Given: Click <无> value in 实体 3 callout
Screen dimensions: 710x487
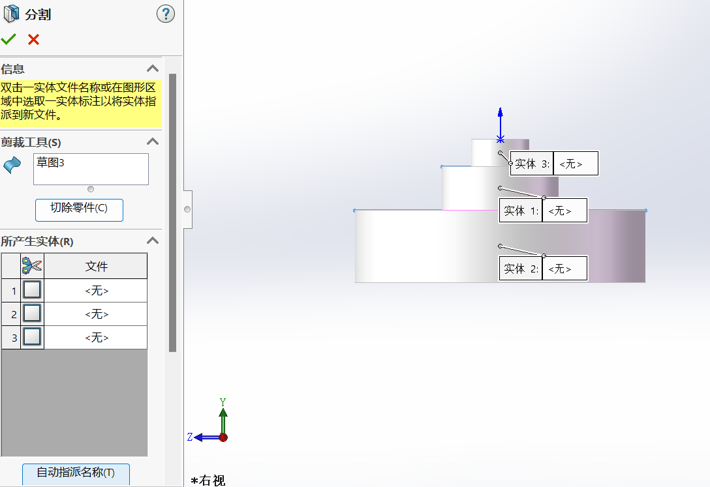Looking at the screenshot, I should click(576, 164).
